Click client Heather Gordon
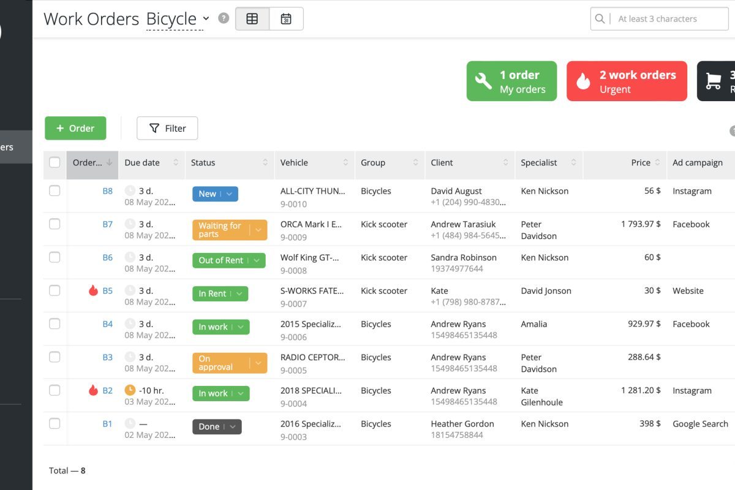 (x=462, y=424)
